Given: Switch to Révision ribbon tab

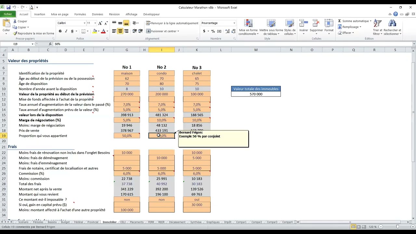Looking at the screenshot, I should pos(114,14).
